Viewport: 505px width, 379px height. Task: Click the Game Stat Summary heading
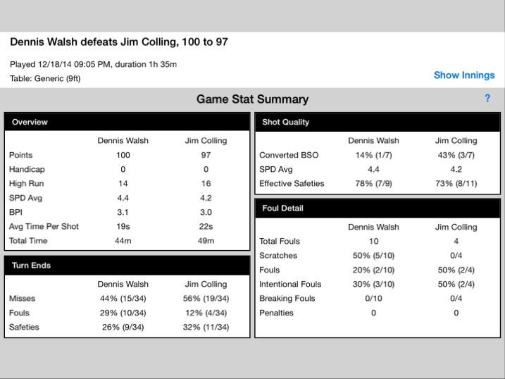coord(252,99)
